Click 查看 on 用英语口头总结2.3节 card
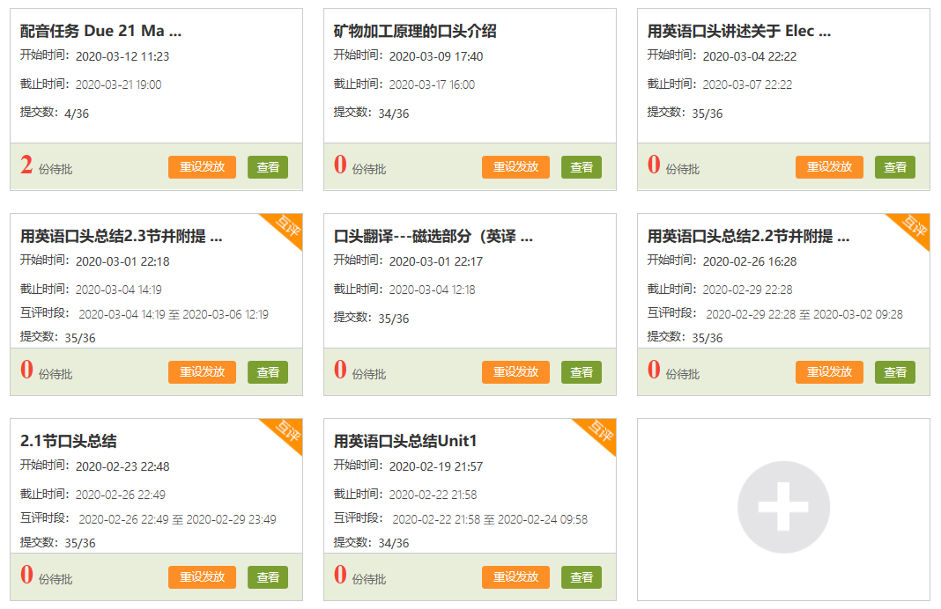 [268, 372]
